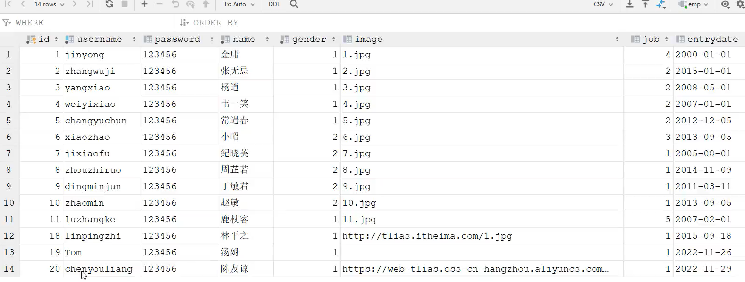Click the Compare data blue arrows icon

[x=661, y=4]
